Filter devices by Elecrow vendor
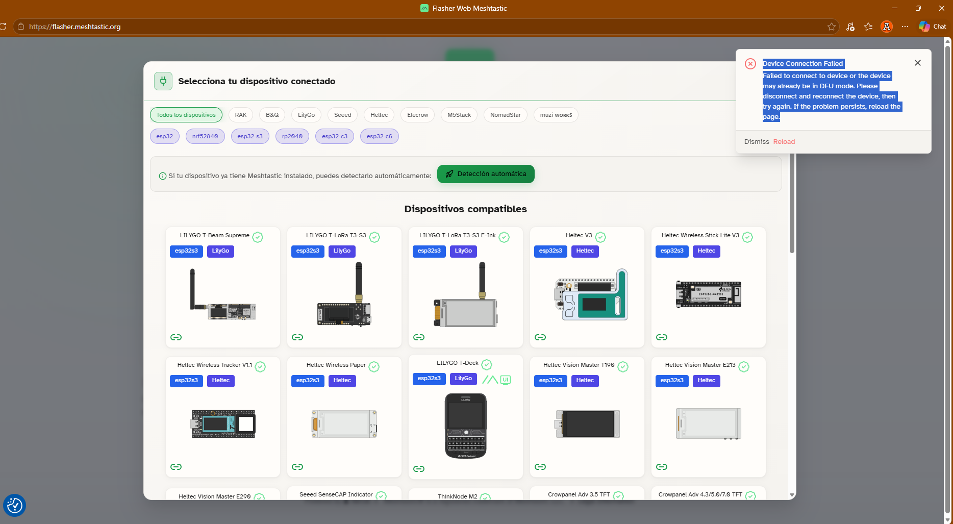 tap(418, 115)
